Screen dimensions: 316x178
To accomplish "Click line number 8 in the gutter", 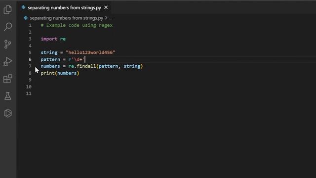I will pyautogui.click(x=30, y=73).
